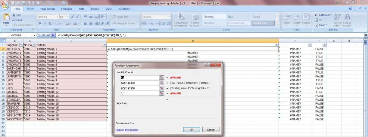This screenshot has height=137, width=368.
Task: Expand the Name Box function list arrow
Action: 34,35
